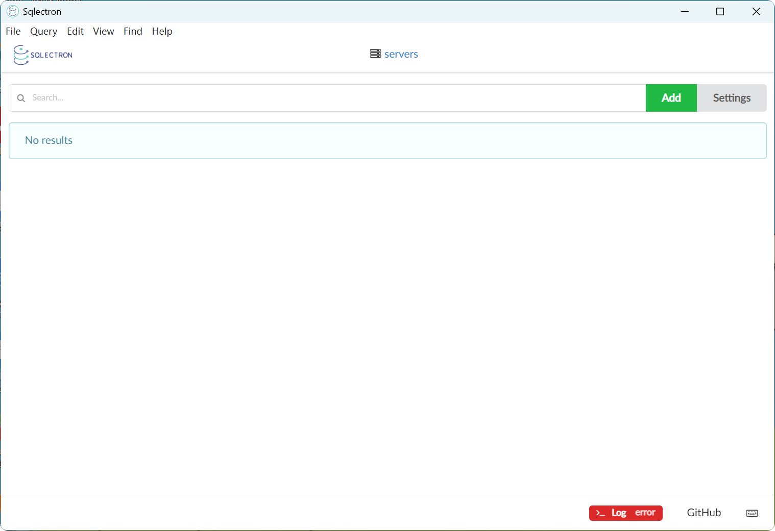Open the Settings dialog
The image size is (775, 531).
coord(732,98)
